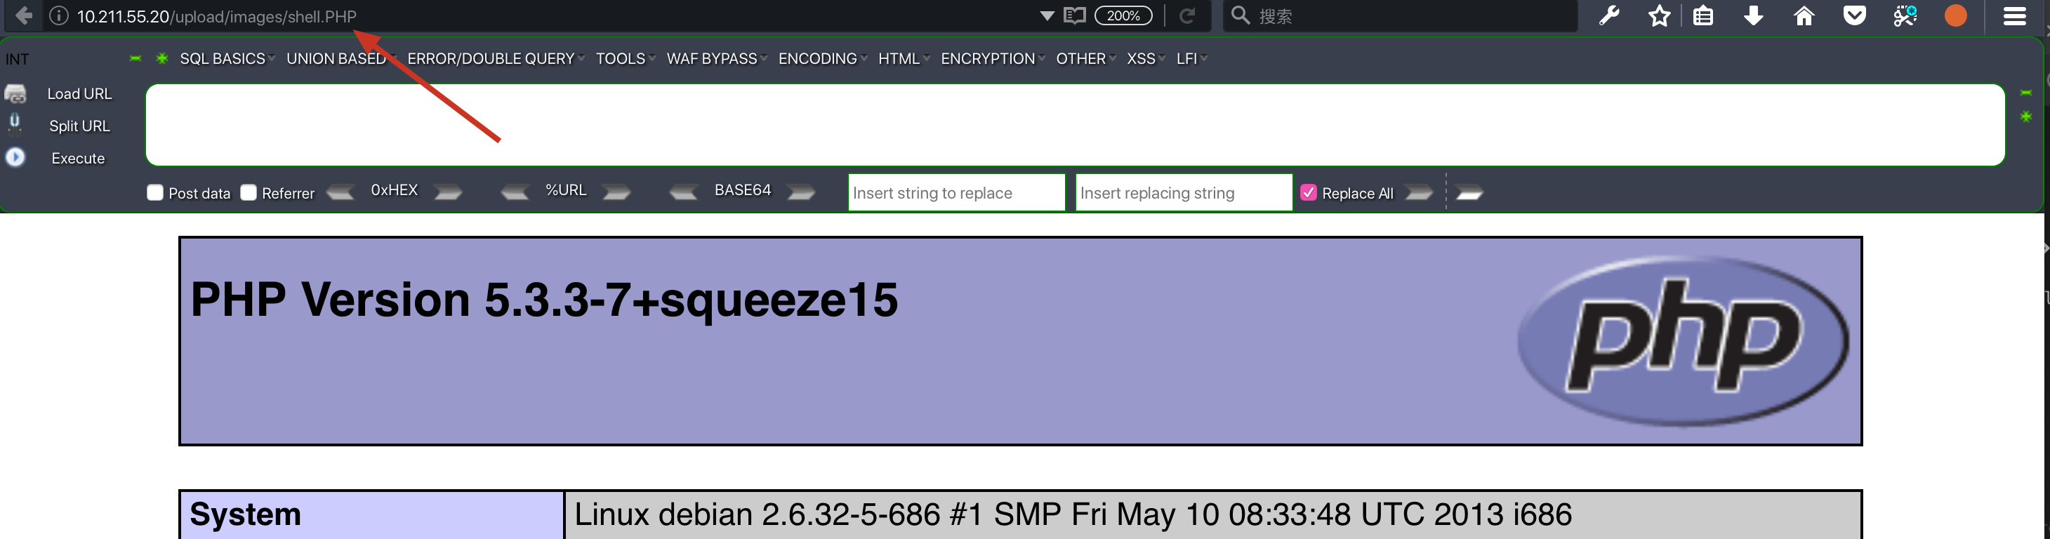Click the green minus icon right of text area
This screenshot has height=539, width=2050.
click(2025, 93)
